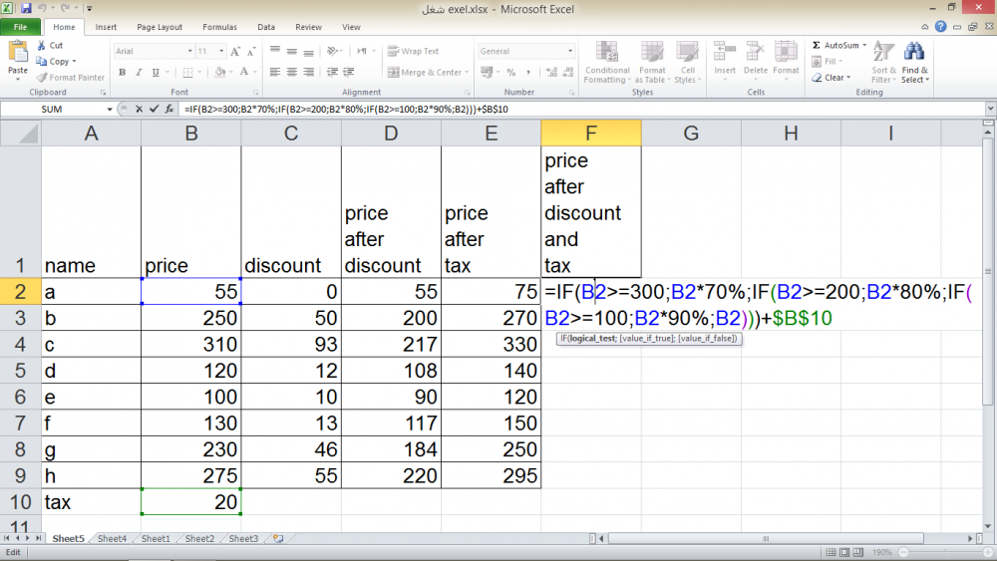
Task: Open the AutoSum dropdown arrow
Action: pyautogui.click(x=864, y=45)
